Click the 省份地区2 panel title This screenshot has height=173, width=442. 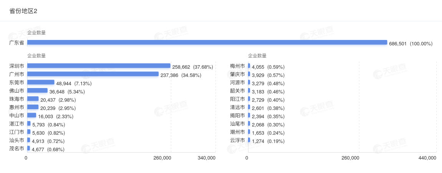coord(23,11)
